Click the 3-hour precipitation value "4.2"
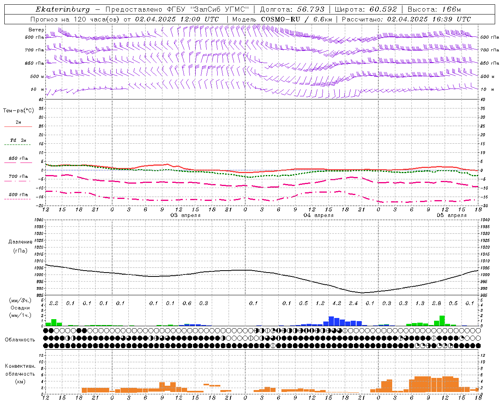 pyautogui.click(x=337, y=303)
